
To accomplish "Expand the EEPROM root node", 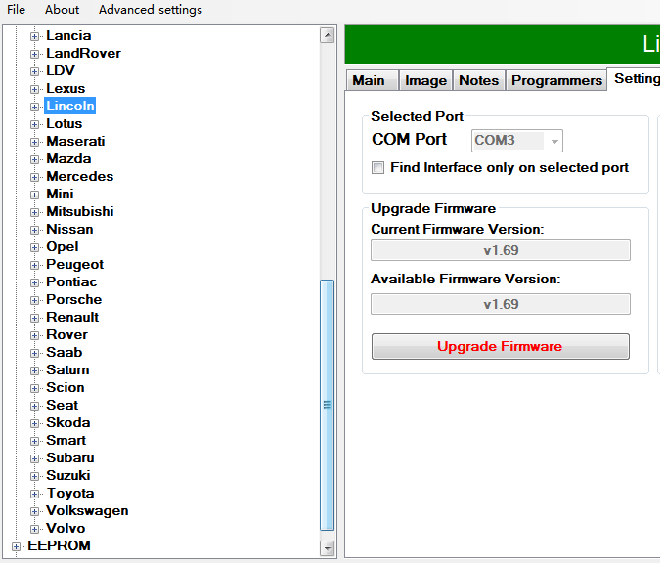I will pos(16,546).
